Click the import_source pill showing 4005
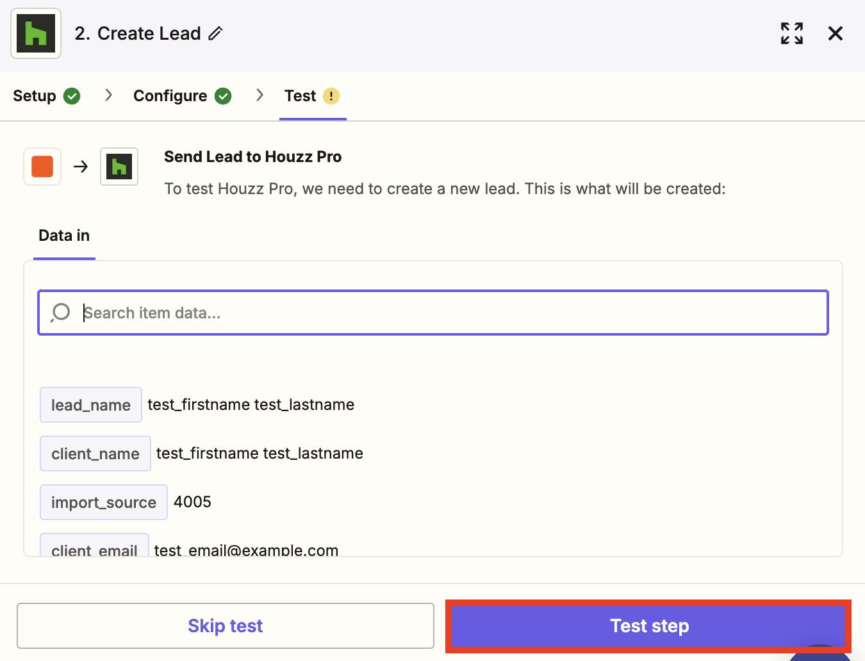865x661 pixels. [103, 502]
